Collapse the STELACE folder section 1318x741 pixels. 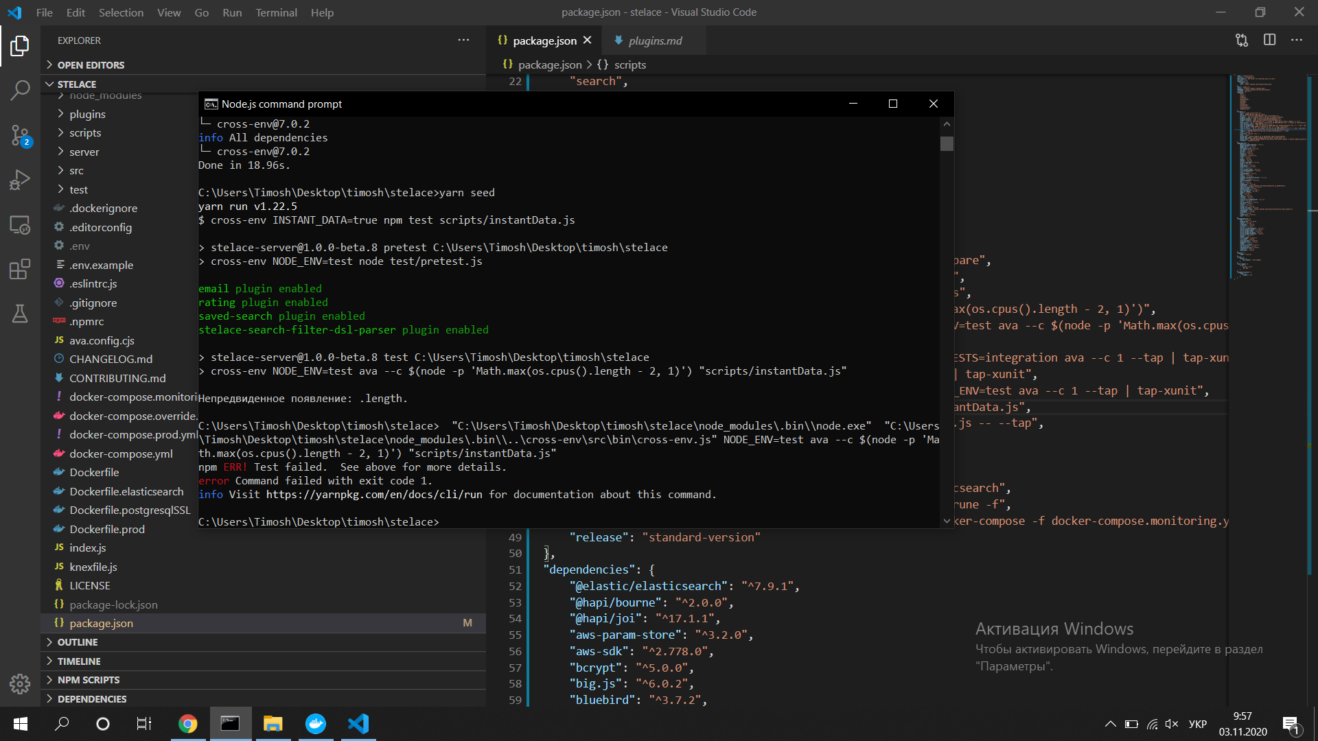pyautogui.click(x=76, y=84)
